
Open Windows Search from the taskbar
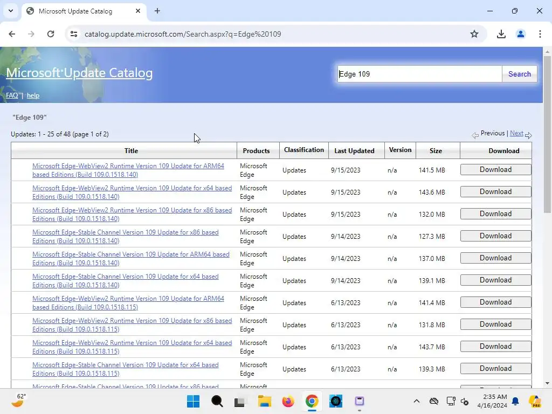[217, 401]
